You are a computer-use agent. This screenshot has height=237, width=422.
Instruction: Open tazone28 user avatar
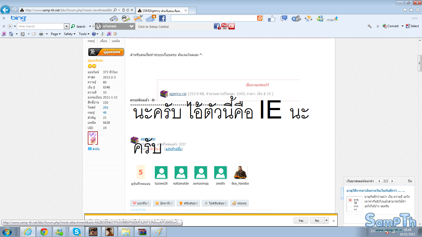click(161, 172)
